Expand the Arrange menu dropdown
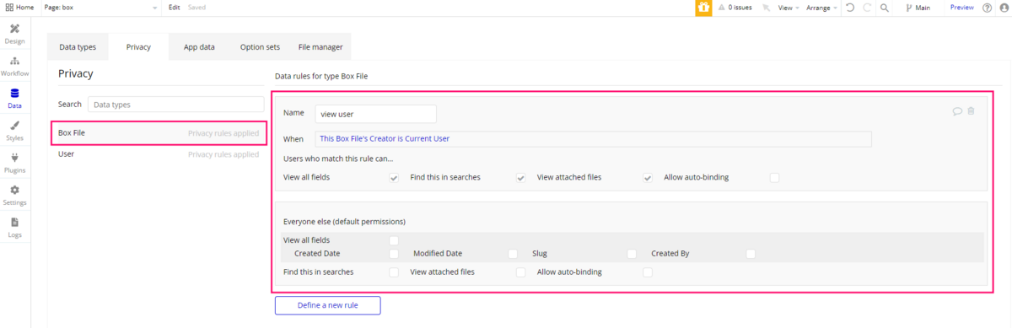1012x328 pixels. point(822,8)
